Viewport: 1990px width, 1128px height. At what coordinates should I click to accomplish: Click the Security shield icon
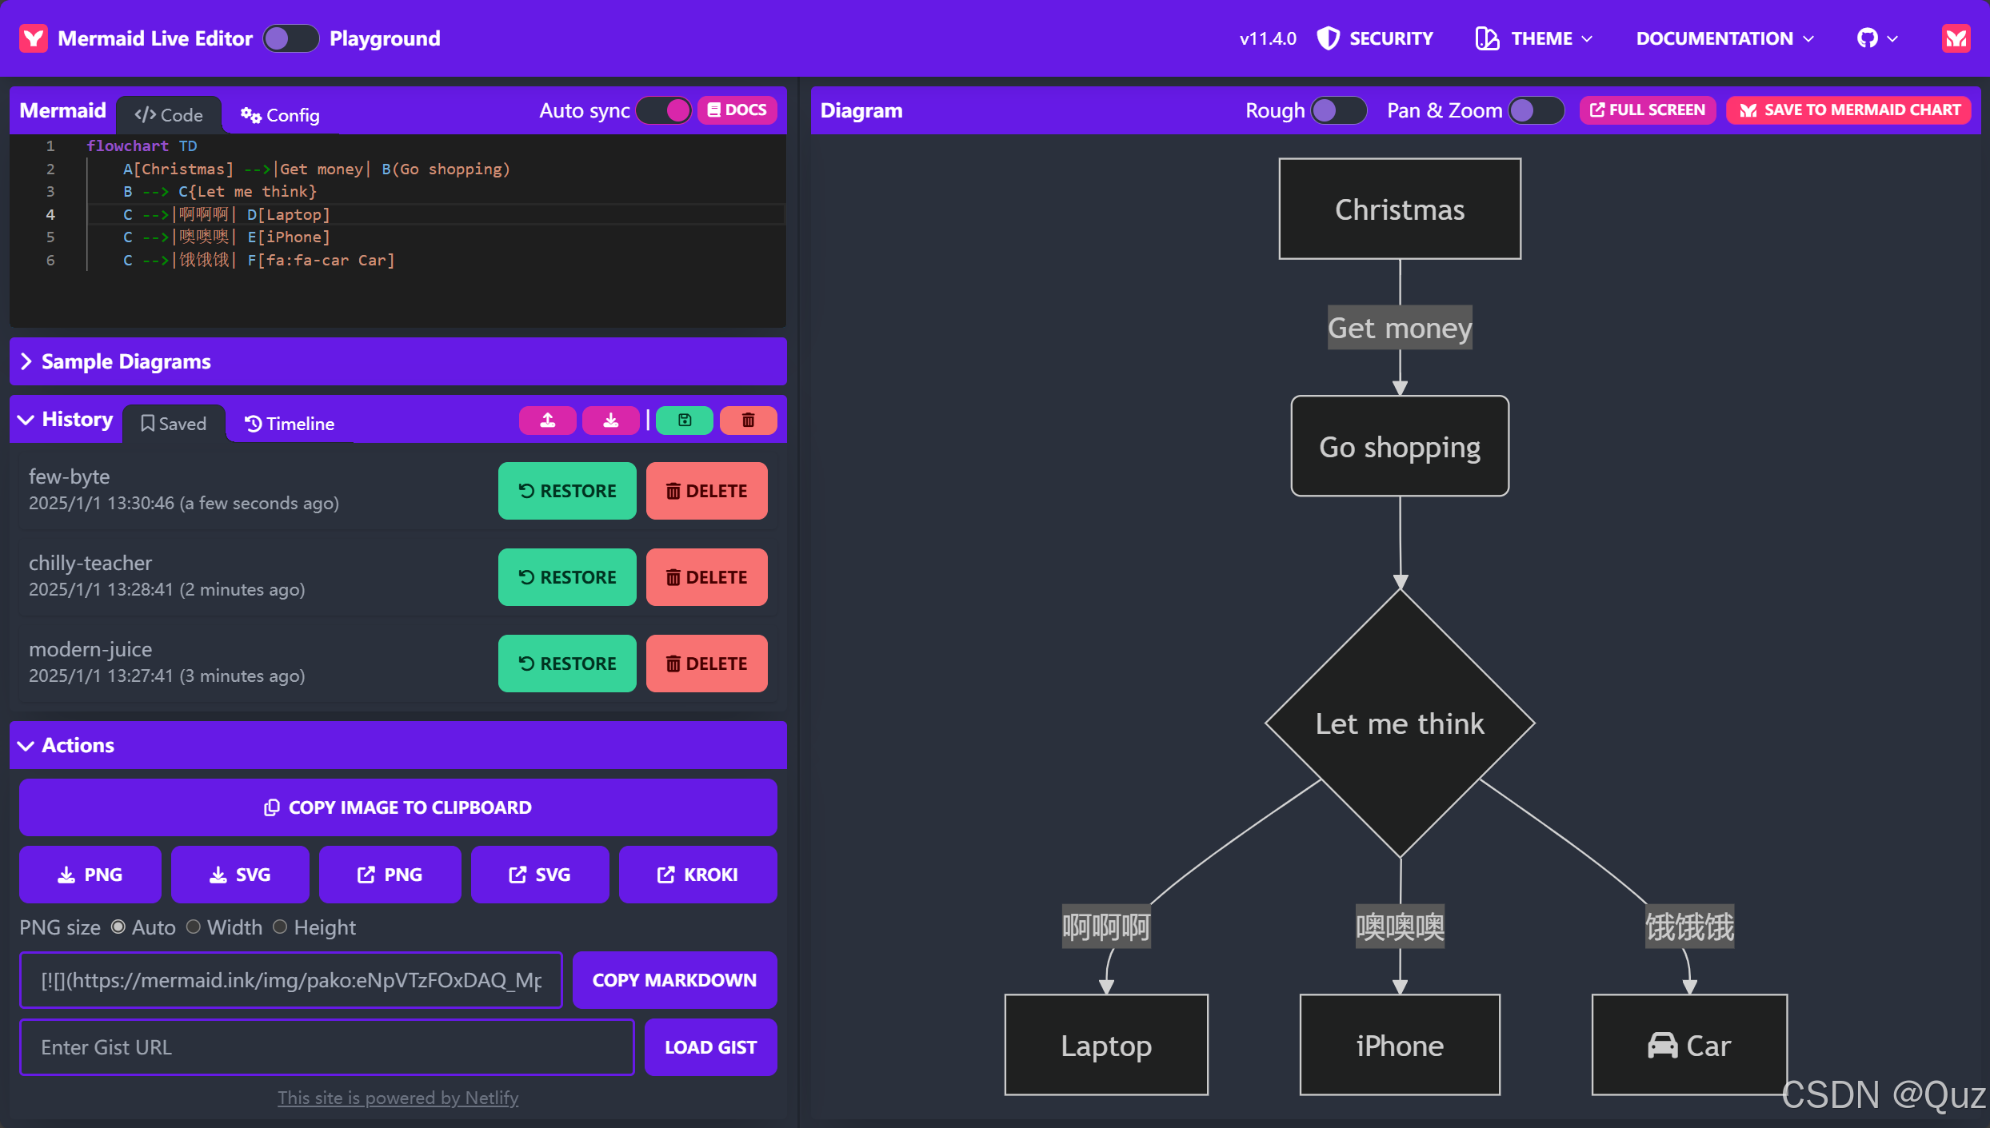tap(1329, 38)
